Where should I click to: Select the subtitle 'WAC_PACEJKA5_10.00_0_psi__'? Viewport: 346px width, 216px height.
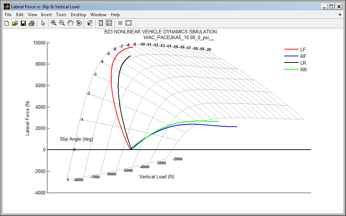[x=179, y=38]
